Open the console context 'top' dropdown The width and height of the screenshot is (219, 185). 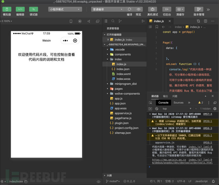(x=177, y=109)
